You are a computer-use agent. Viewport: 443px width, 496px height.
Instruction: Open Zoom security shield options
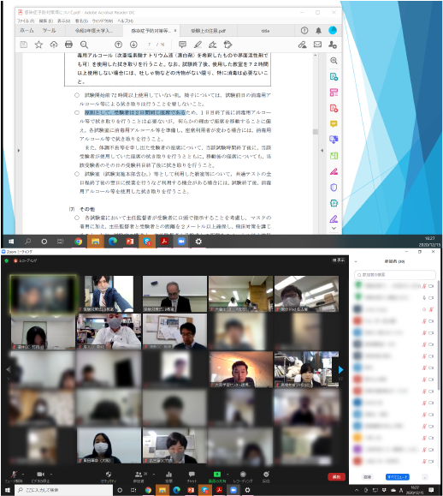tap(109, 476)
